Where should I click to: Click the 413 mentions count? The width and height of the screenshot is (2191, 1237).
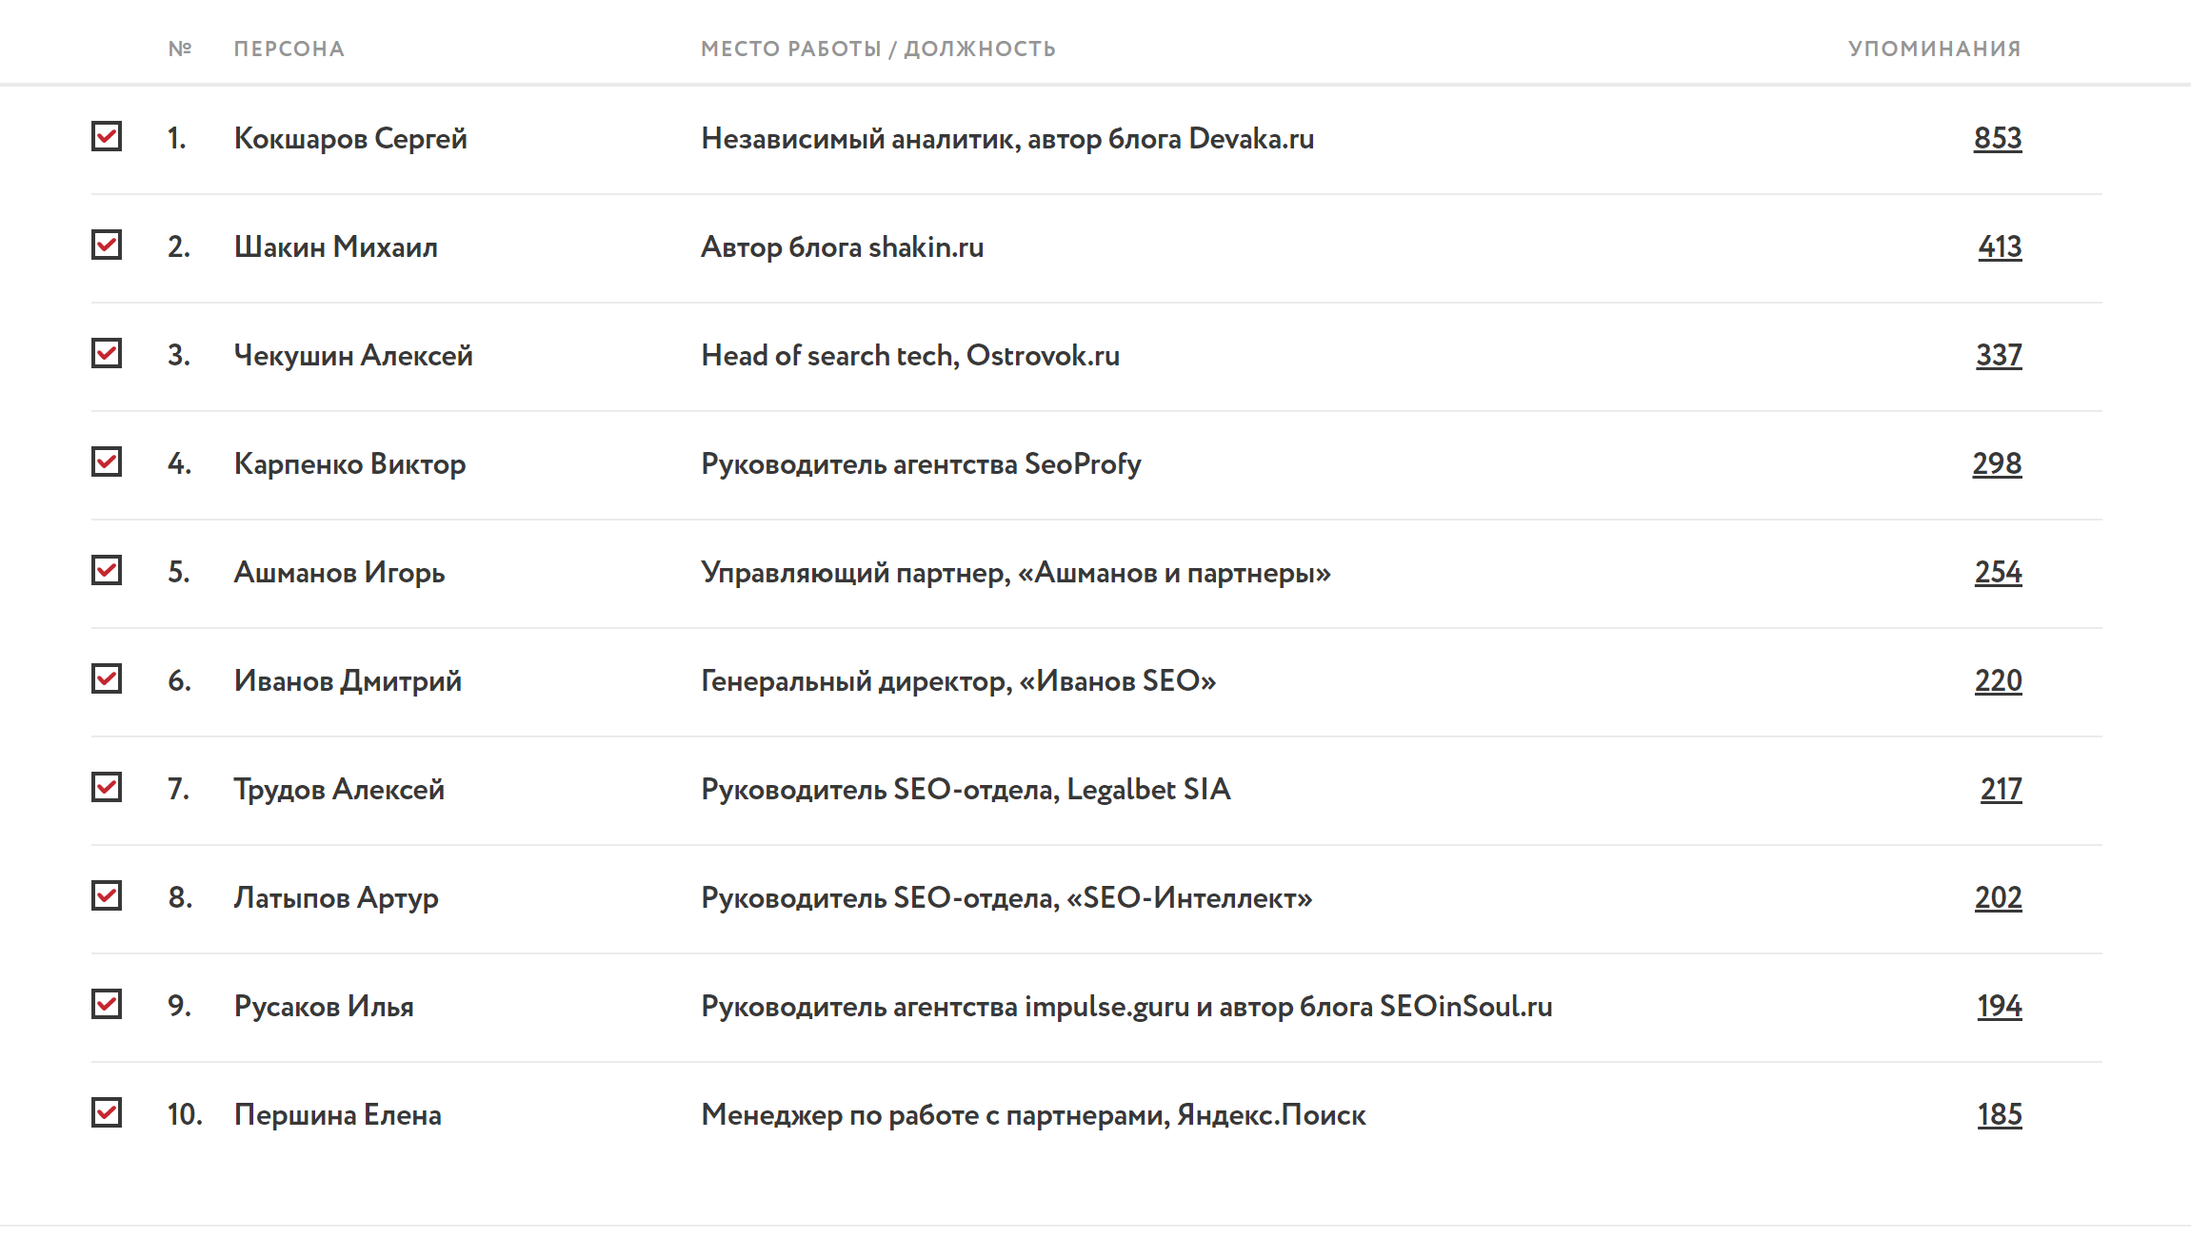click(x=2000, y=247)
